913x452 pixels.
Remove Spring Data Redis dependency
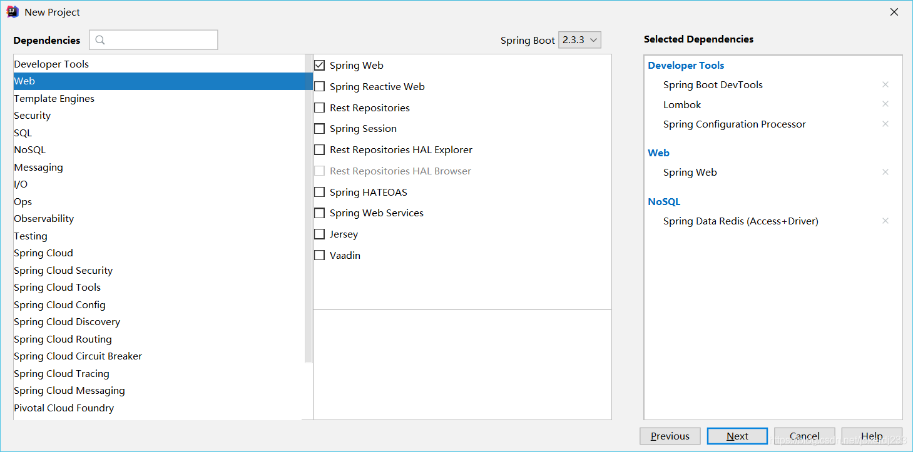(x=885, y=221)
